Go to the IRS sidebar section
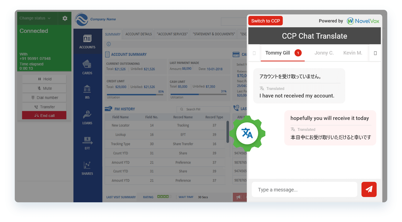402x222 pixels. [87, 92]
